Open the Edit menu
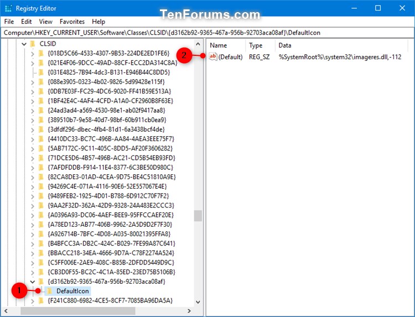The width and height of the screenshot is (415, 317). tap(26, 22)
